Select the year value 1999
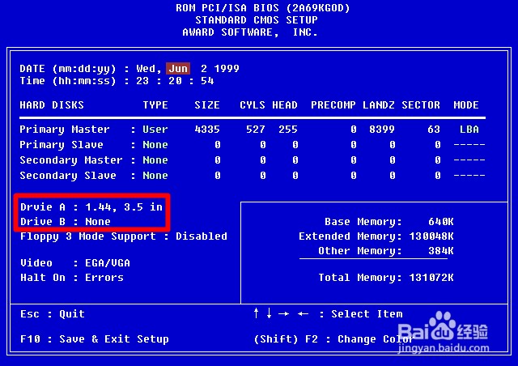518x366 pixels. click(227, 69)
